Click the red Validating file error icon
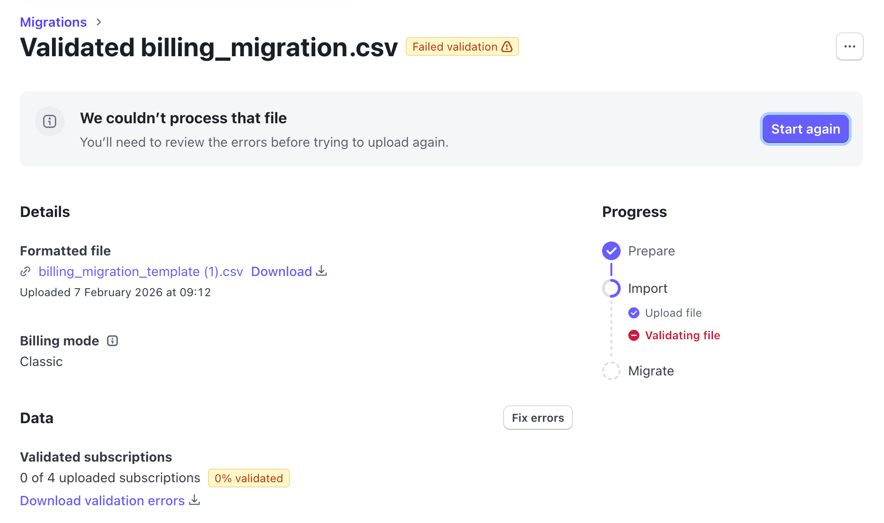Image resolution: width=884 pixels, height=523 pixels. pyautogui.click(x=633, y=335)
